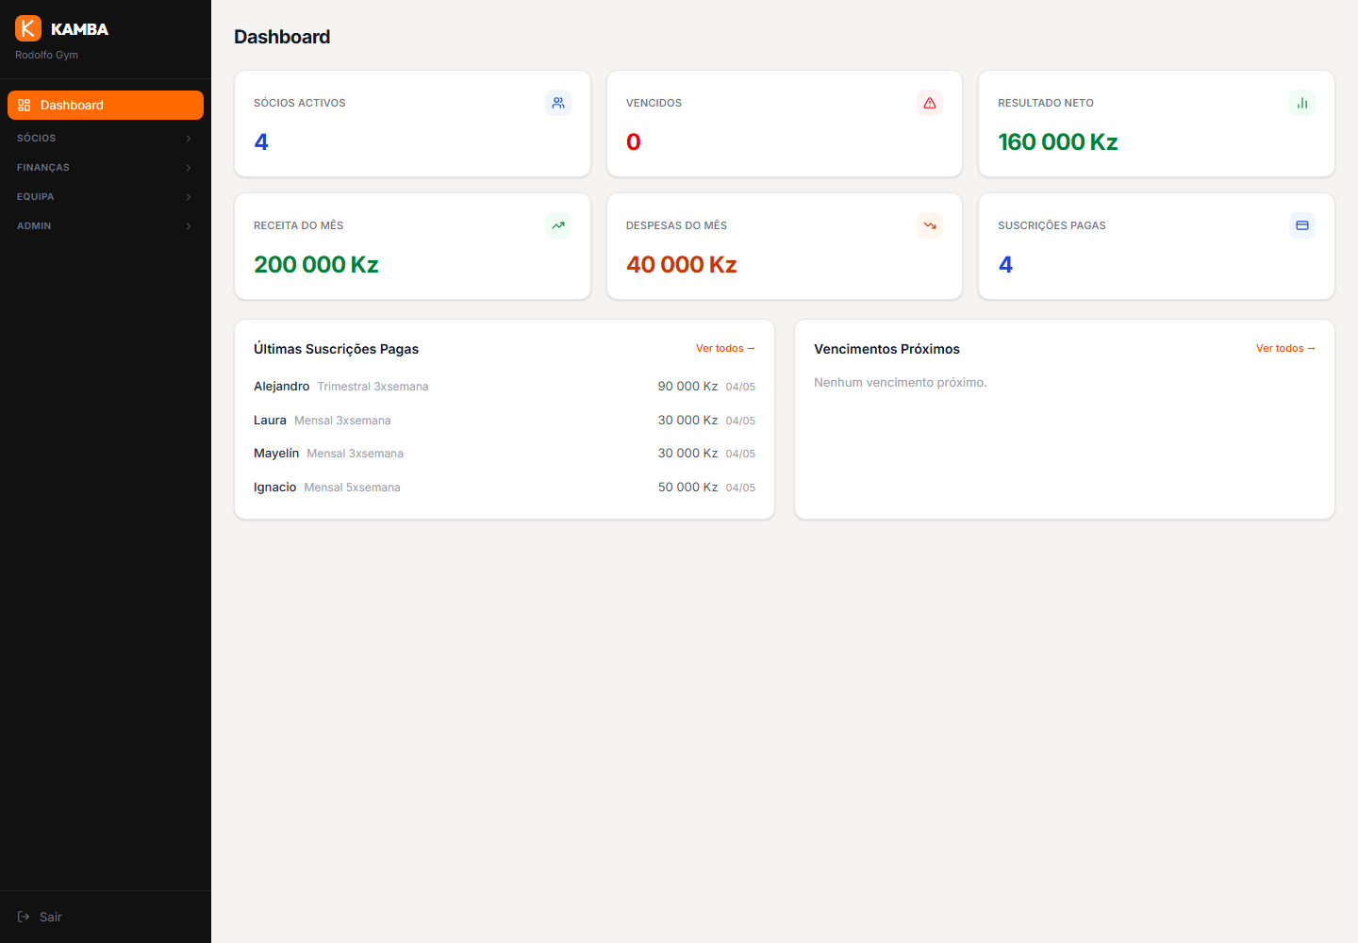Screen dimensions: 1358x943
Task: Expand the ADMIN menu chevron
Action: tap(189, 226)
